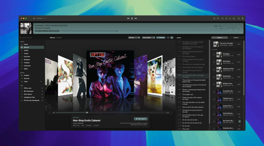The height and width of the screenshot is (146, 264).
Task: Open the equalizer sliders icon
Action: [x=222, y=19]
